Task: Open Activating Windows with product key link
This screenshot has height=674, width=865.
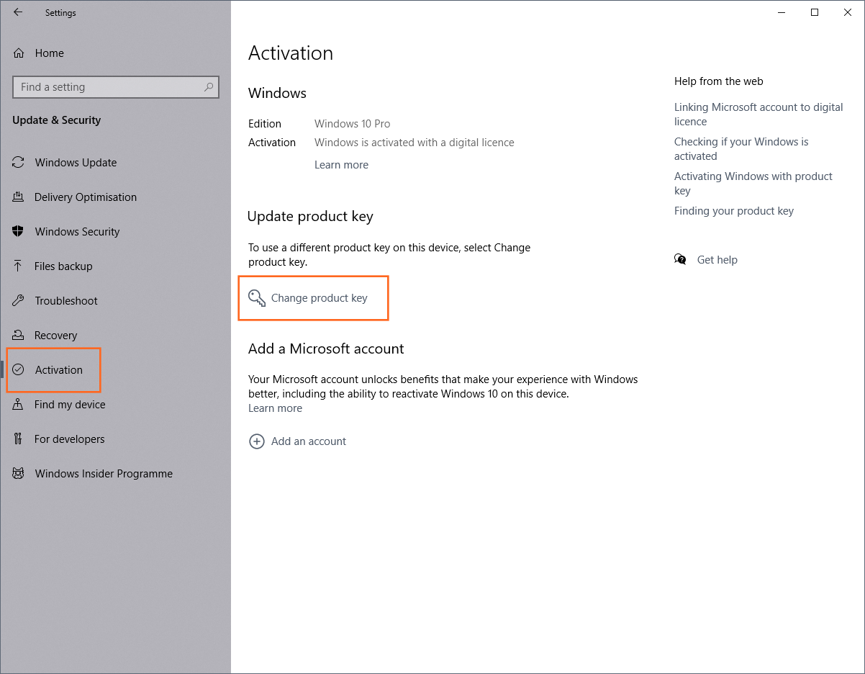Action: (753, 184)
